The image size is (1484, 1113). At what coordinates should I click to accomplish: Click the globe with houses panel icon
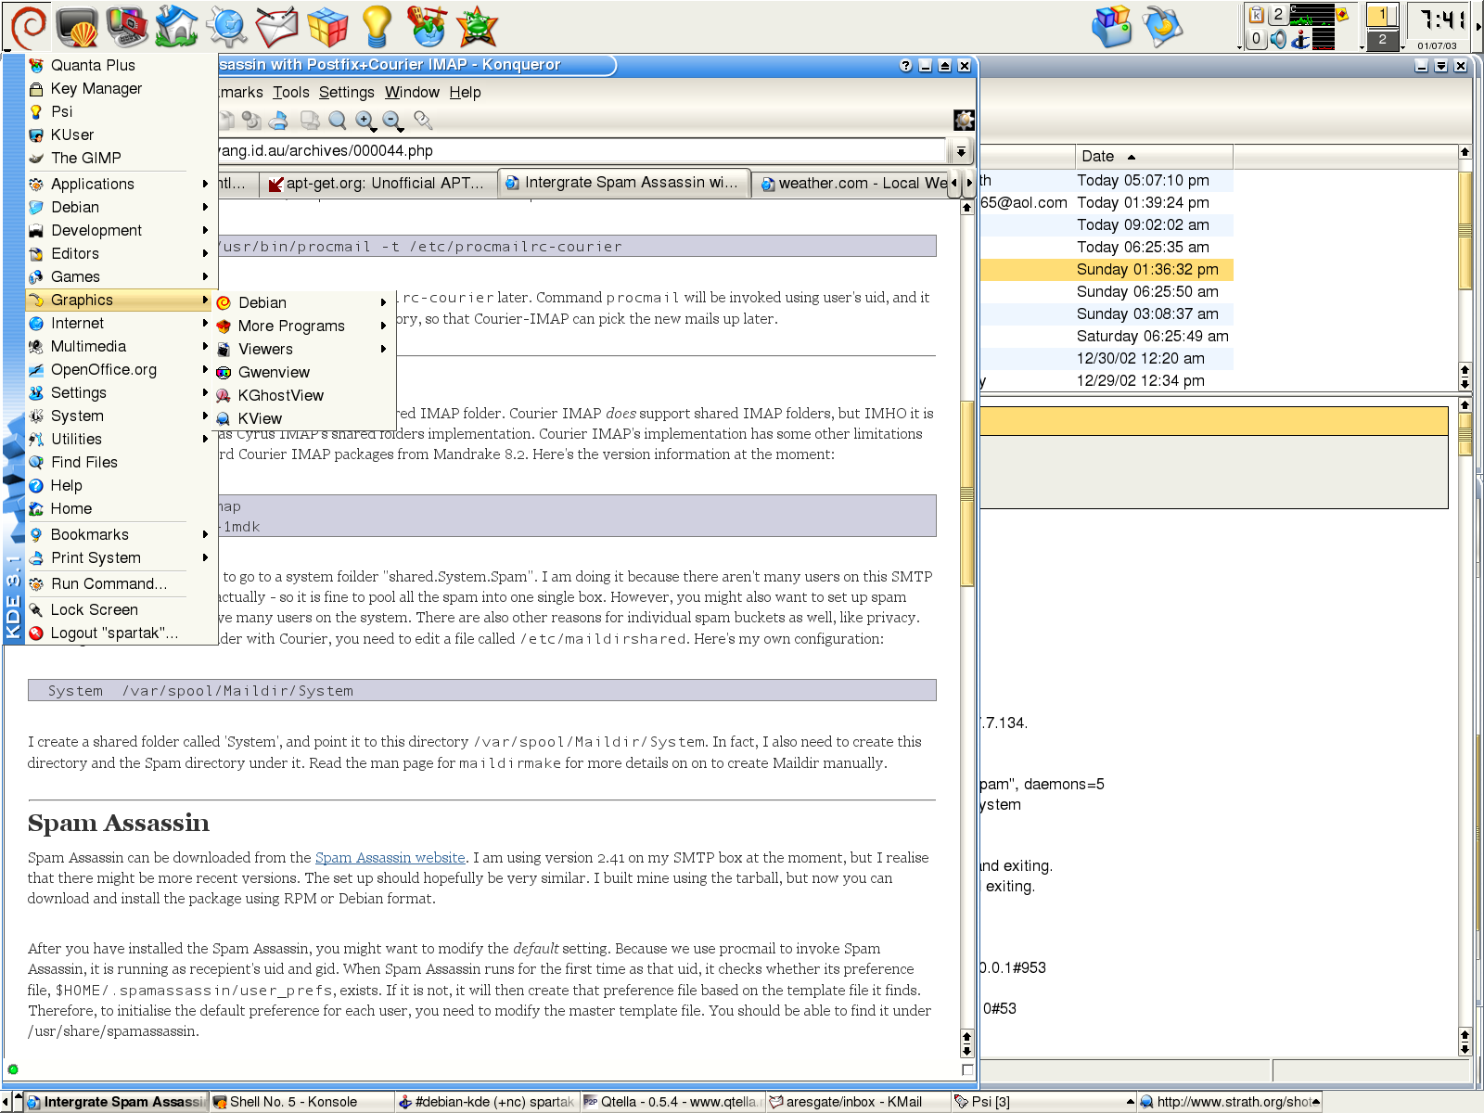pos(427,26)
